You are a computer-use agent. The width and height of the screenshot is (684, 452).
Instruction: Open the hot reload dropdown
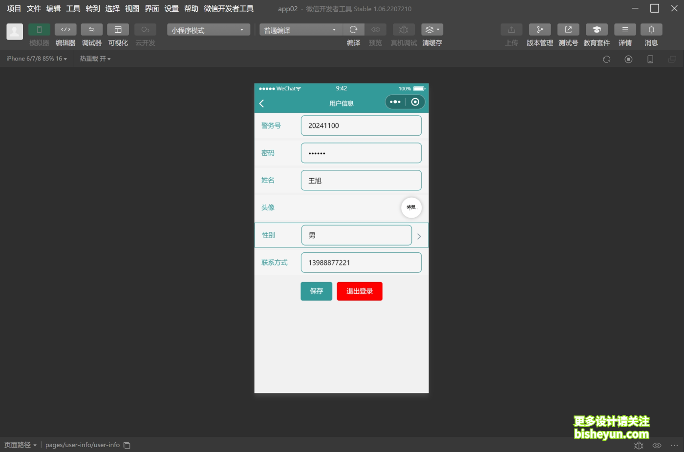point(95,59)
